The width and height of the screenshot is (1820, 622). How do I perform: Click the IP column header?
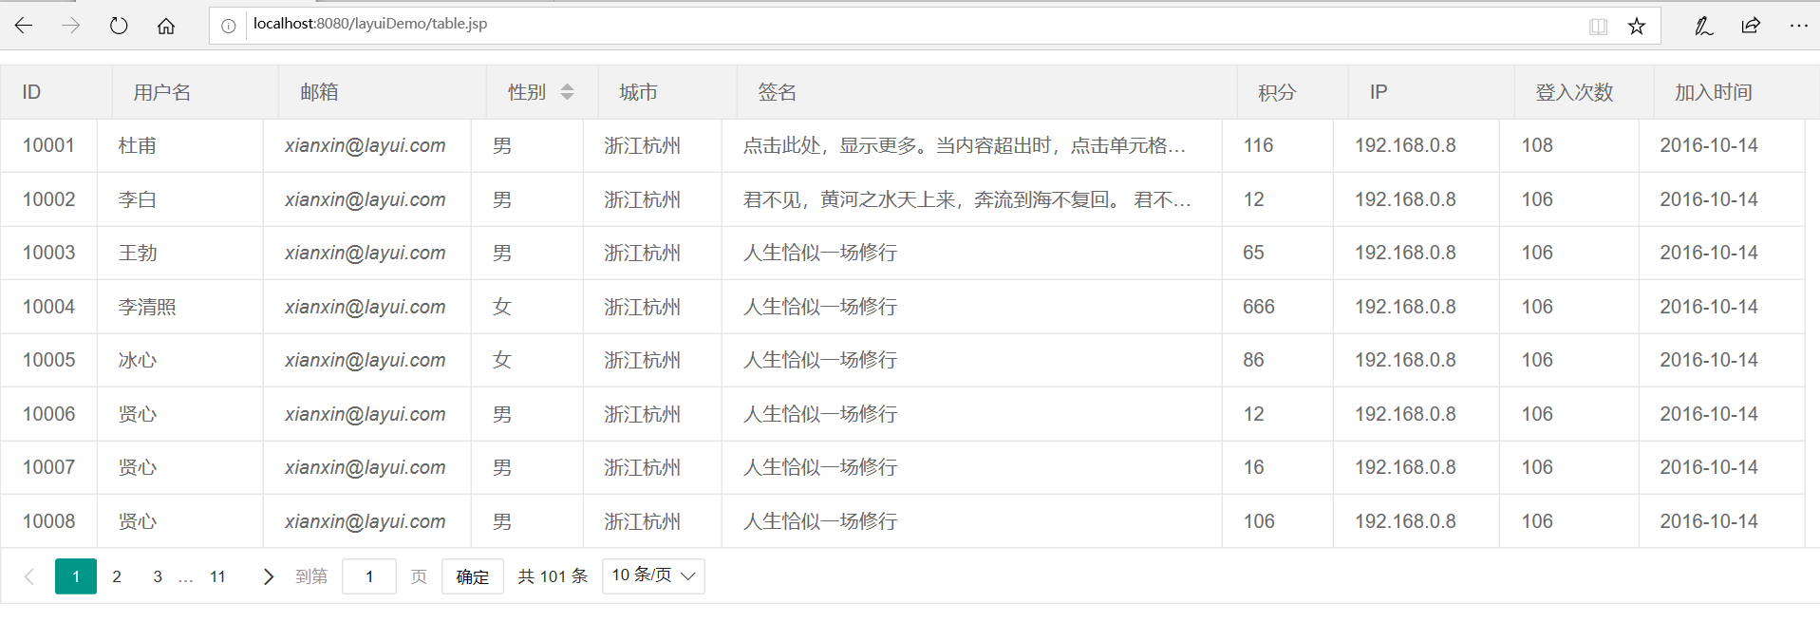pos(1432,92)
